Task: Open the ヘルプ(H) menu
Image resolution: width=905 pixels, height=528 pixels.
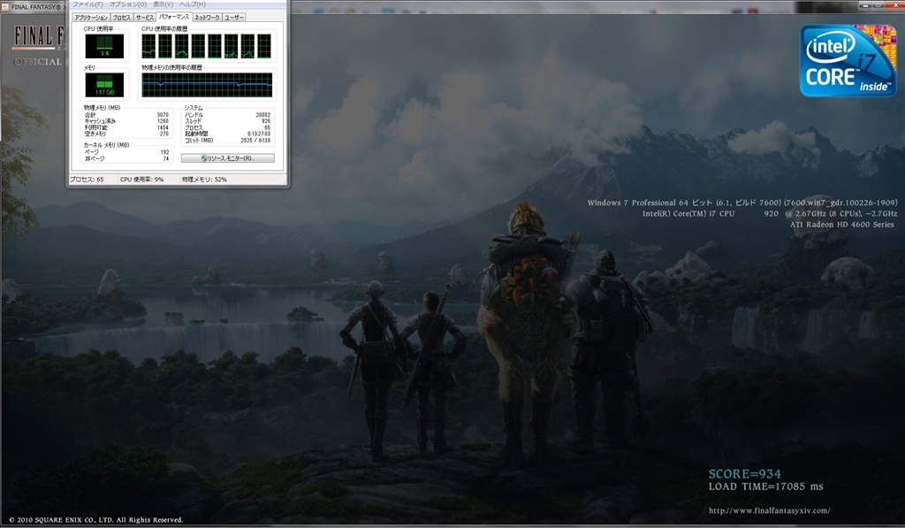Action: click(x=192, y=4)
